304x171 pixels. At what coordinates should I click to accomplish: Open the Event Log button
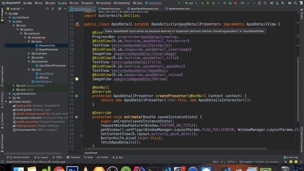pyautogui.click(x=290, y=157)
